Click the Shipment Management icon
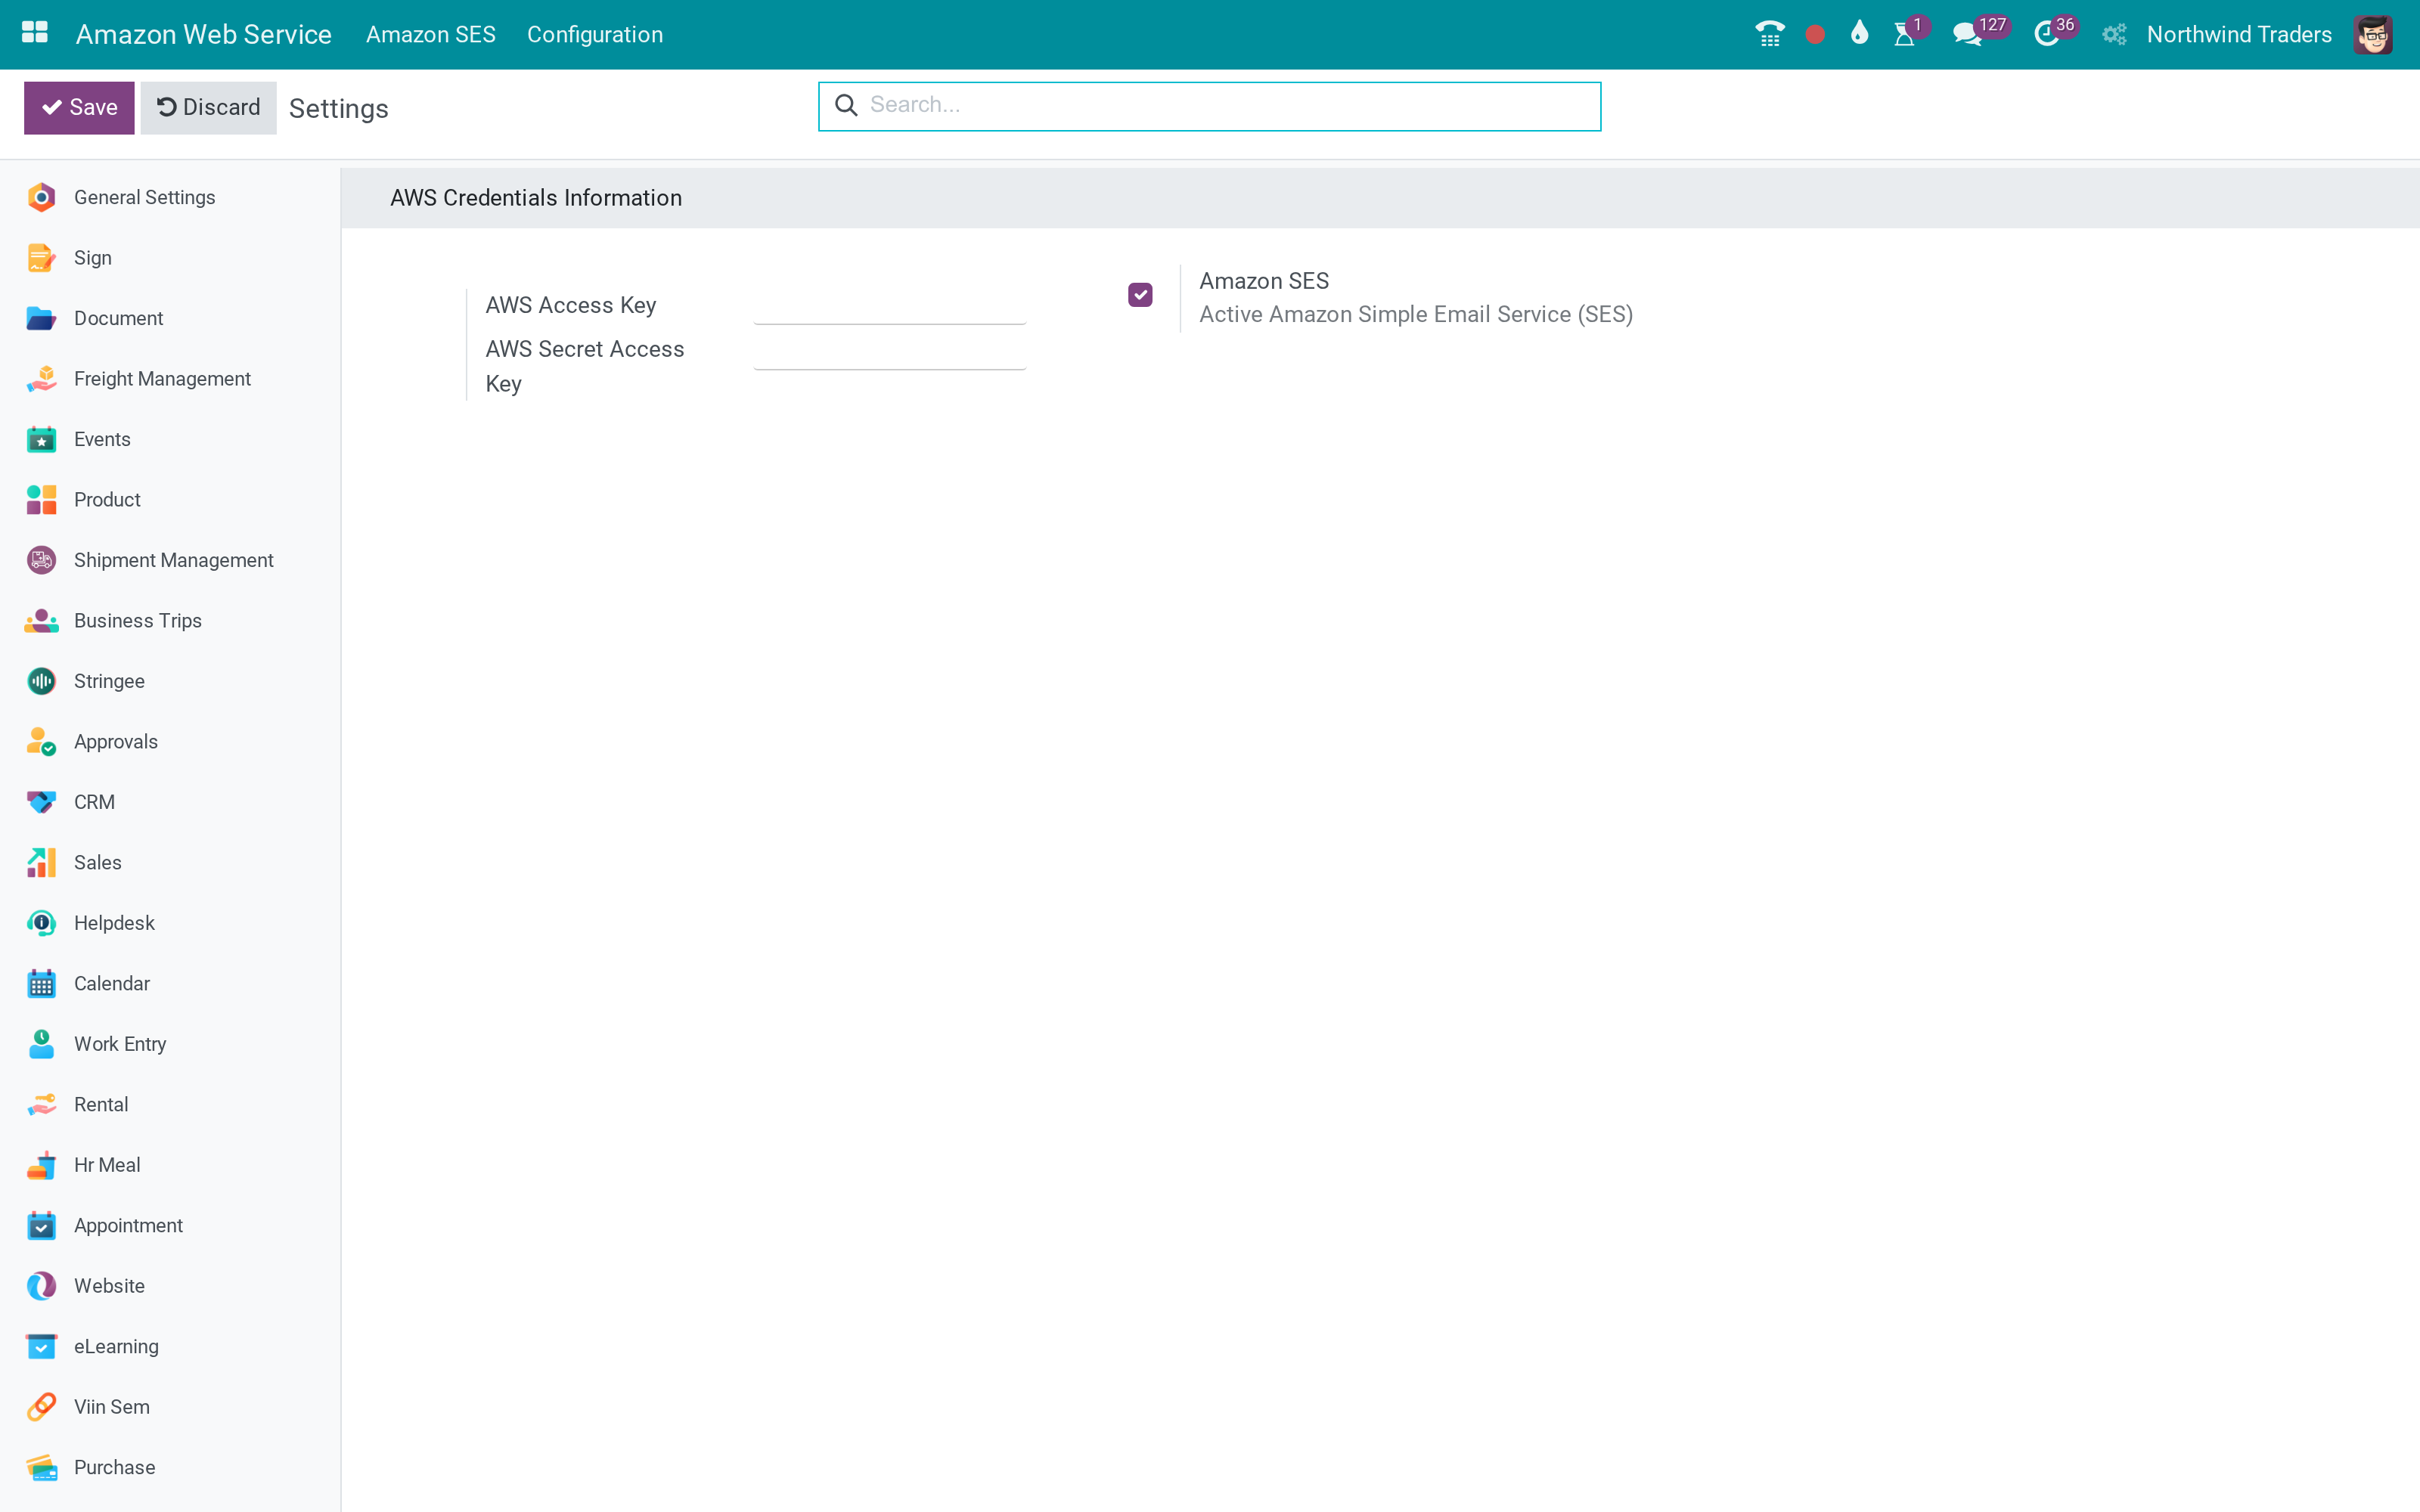The image size is (2420, 1512). tap(41, 560)
